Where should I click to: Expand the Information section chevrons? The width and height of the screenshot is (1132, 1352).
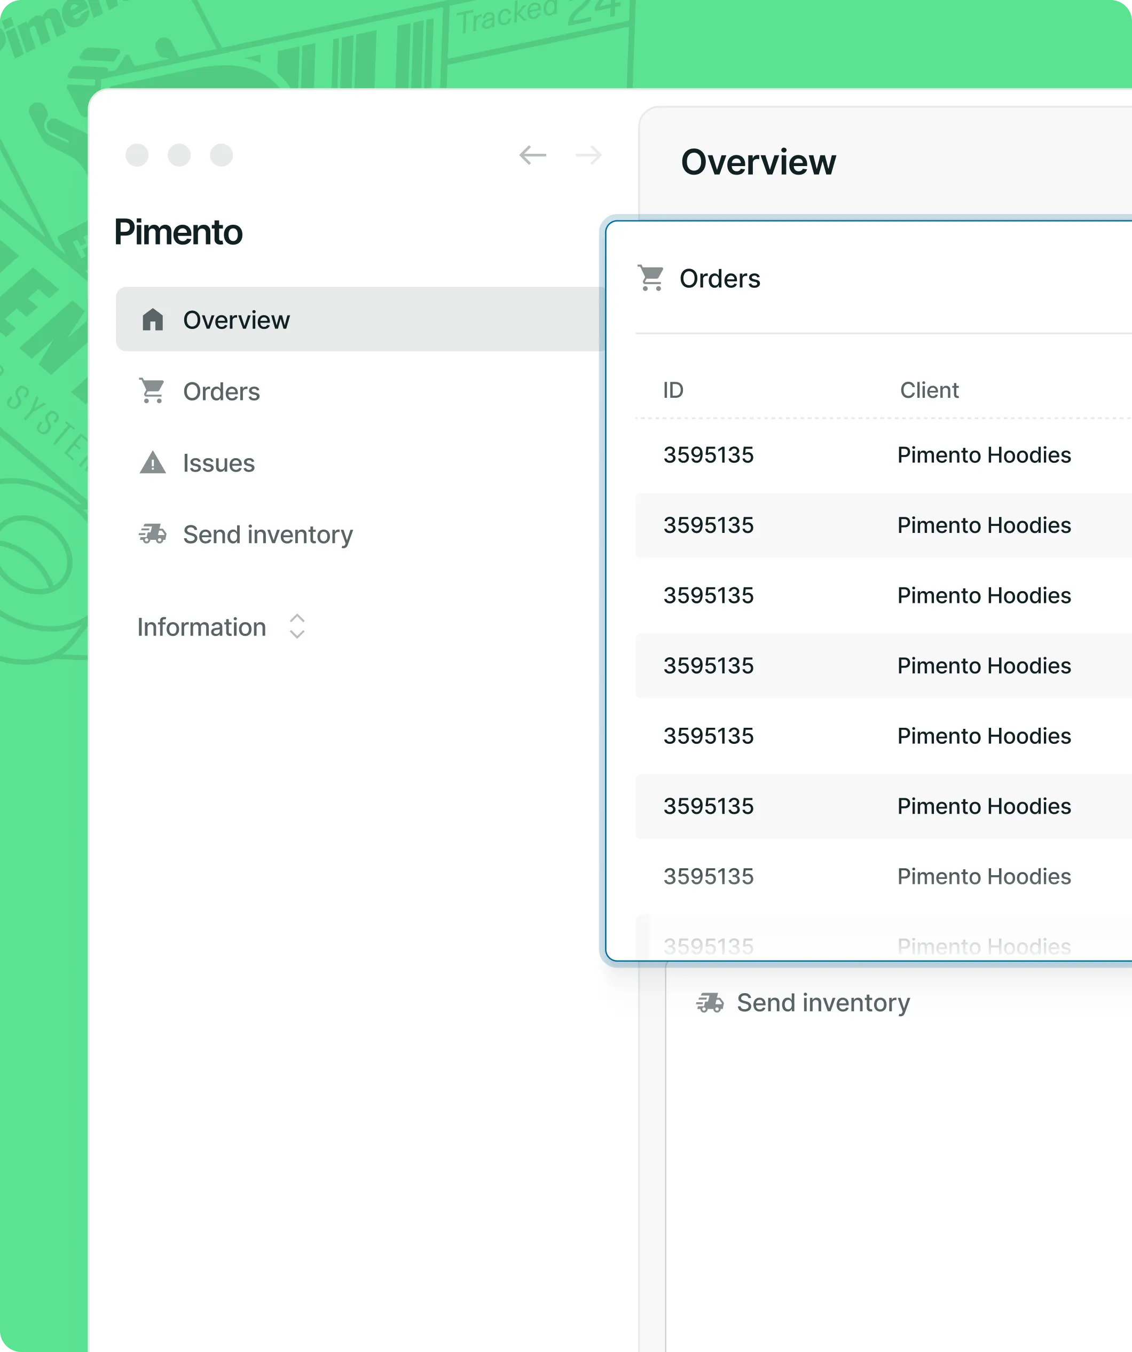click(297, 626)
